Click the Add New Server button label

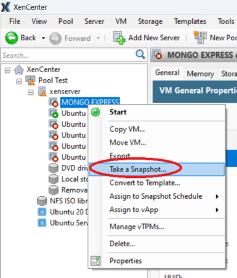click(x=154, y=38)
